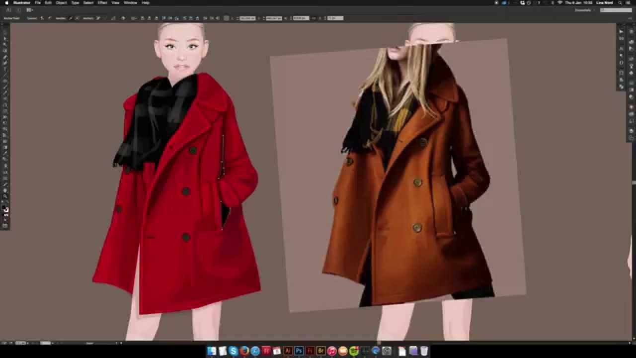Open iTunes from the Dock
This screenshot has height=358, width=636.
point(332,351)
